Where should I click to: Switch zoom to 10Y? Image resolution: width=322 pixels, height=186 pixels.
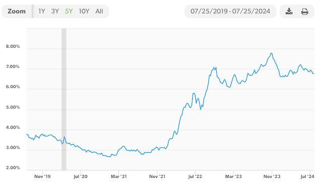pyautogui.click(x=84, y=11)
